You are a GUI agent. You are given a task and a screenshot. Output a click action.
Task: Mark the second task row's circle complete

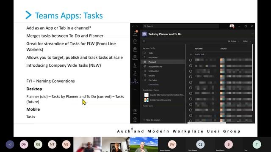point(191,66)
